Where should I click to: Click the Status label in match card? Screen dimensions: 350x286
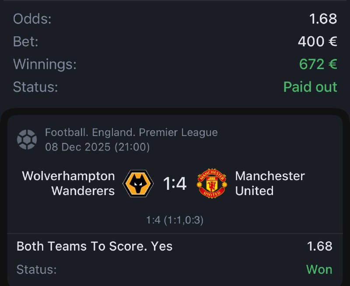pos(37,269)
